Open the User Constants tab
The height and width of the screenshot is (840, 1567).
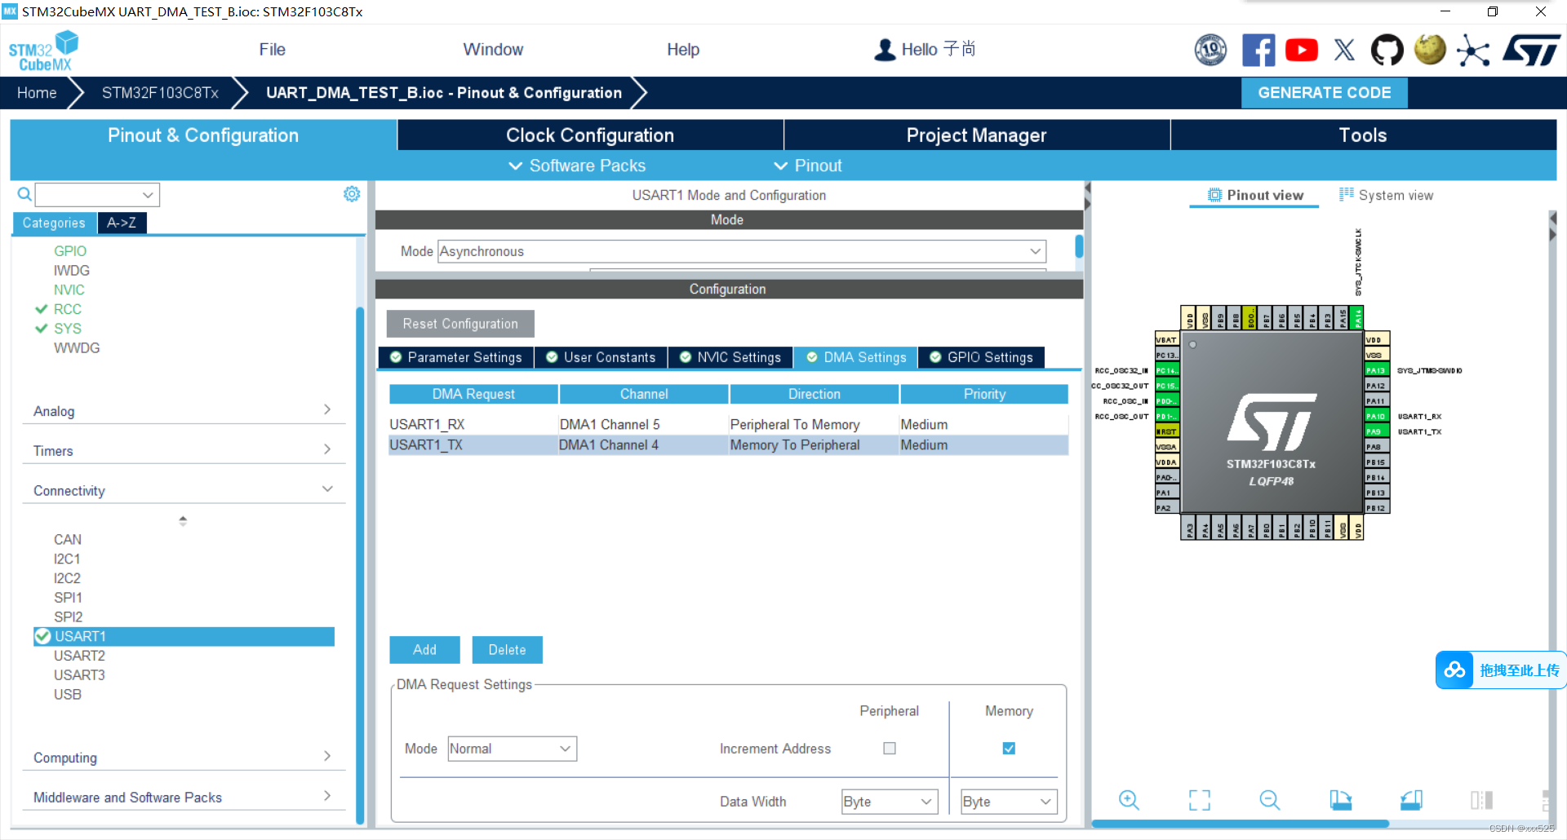pyautogui.click(x=601, y=357)
